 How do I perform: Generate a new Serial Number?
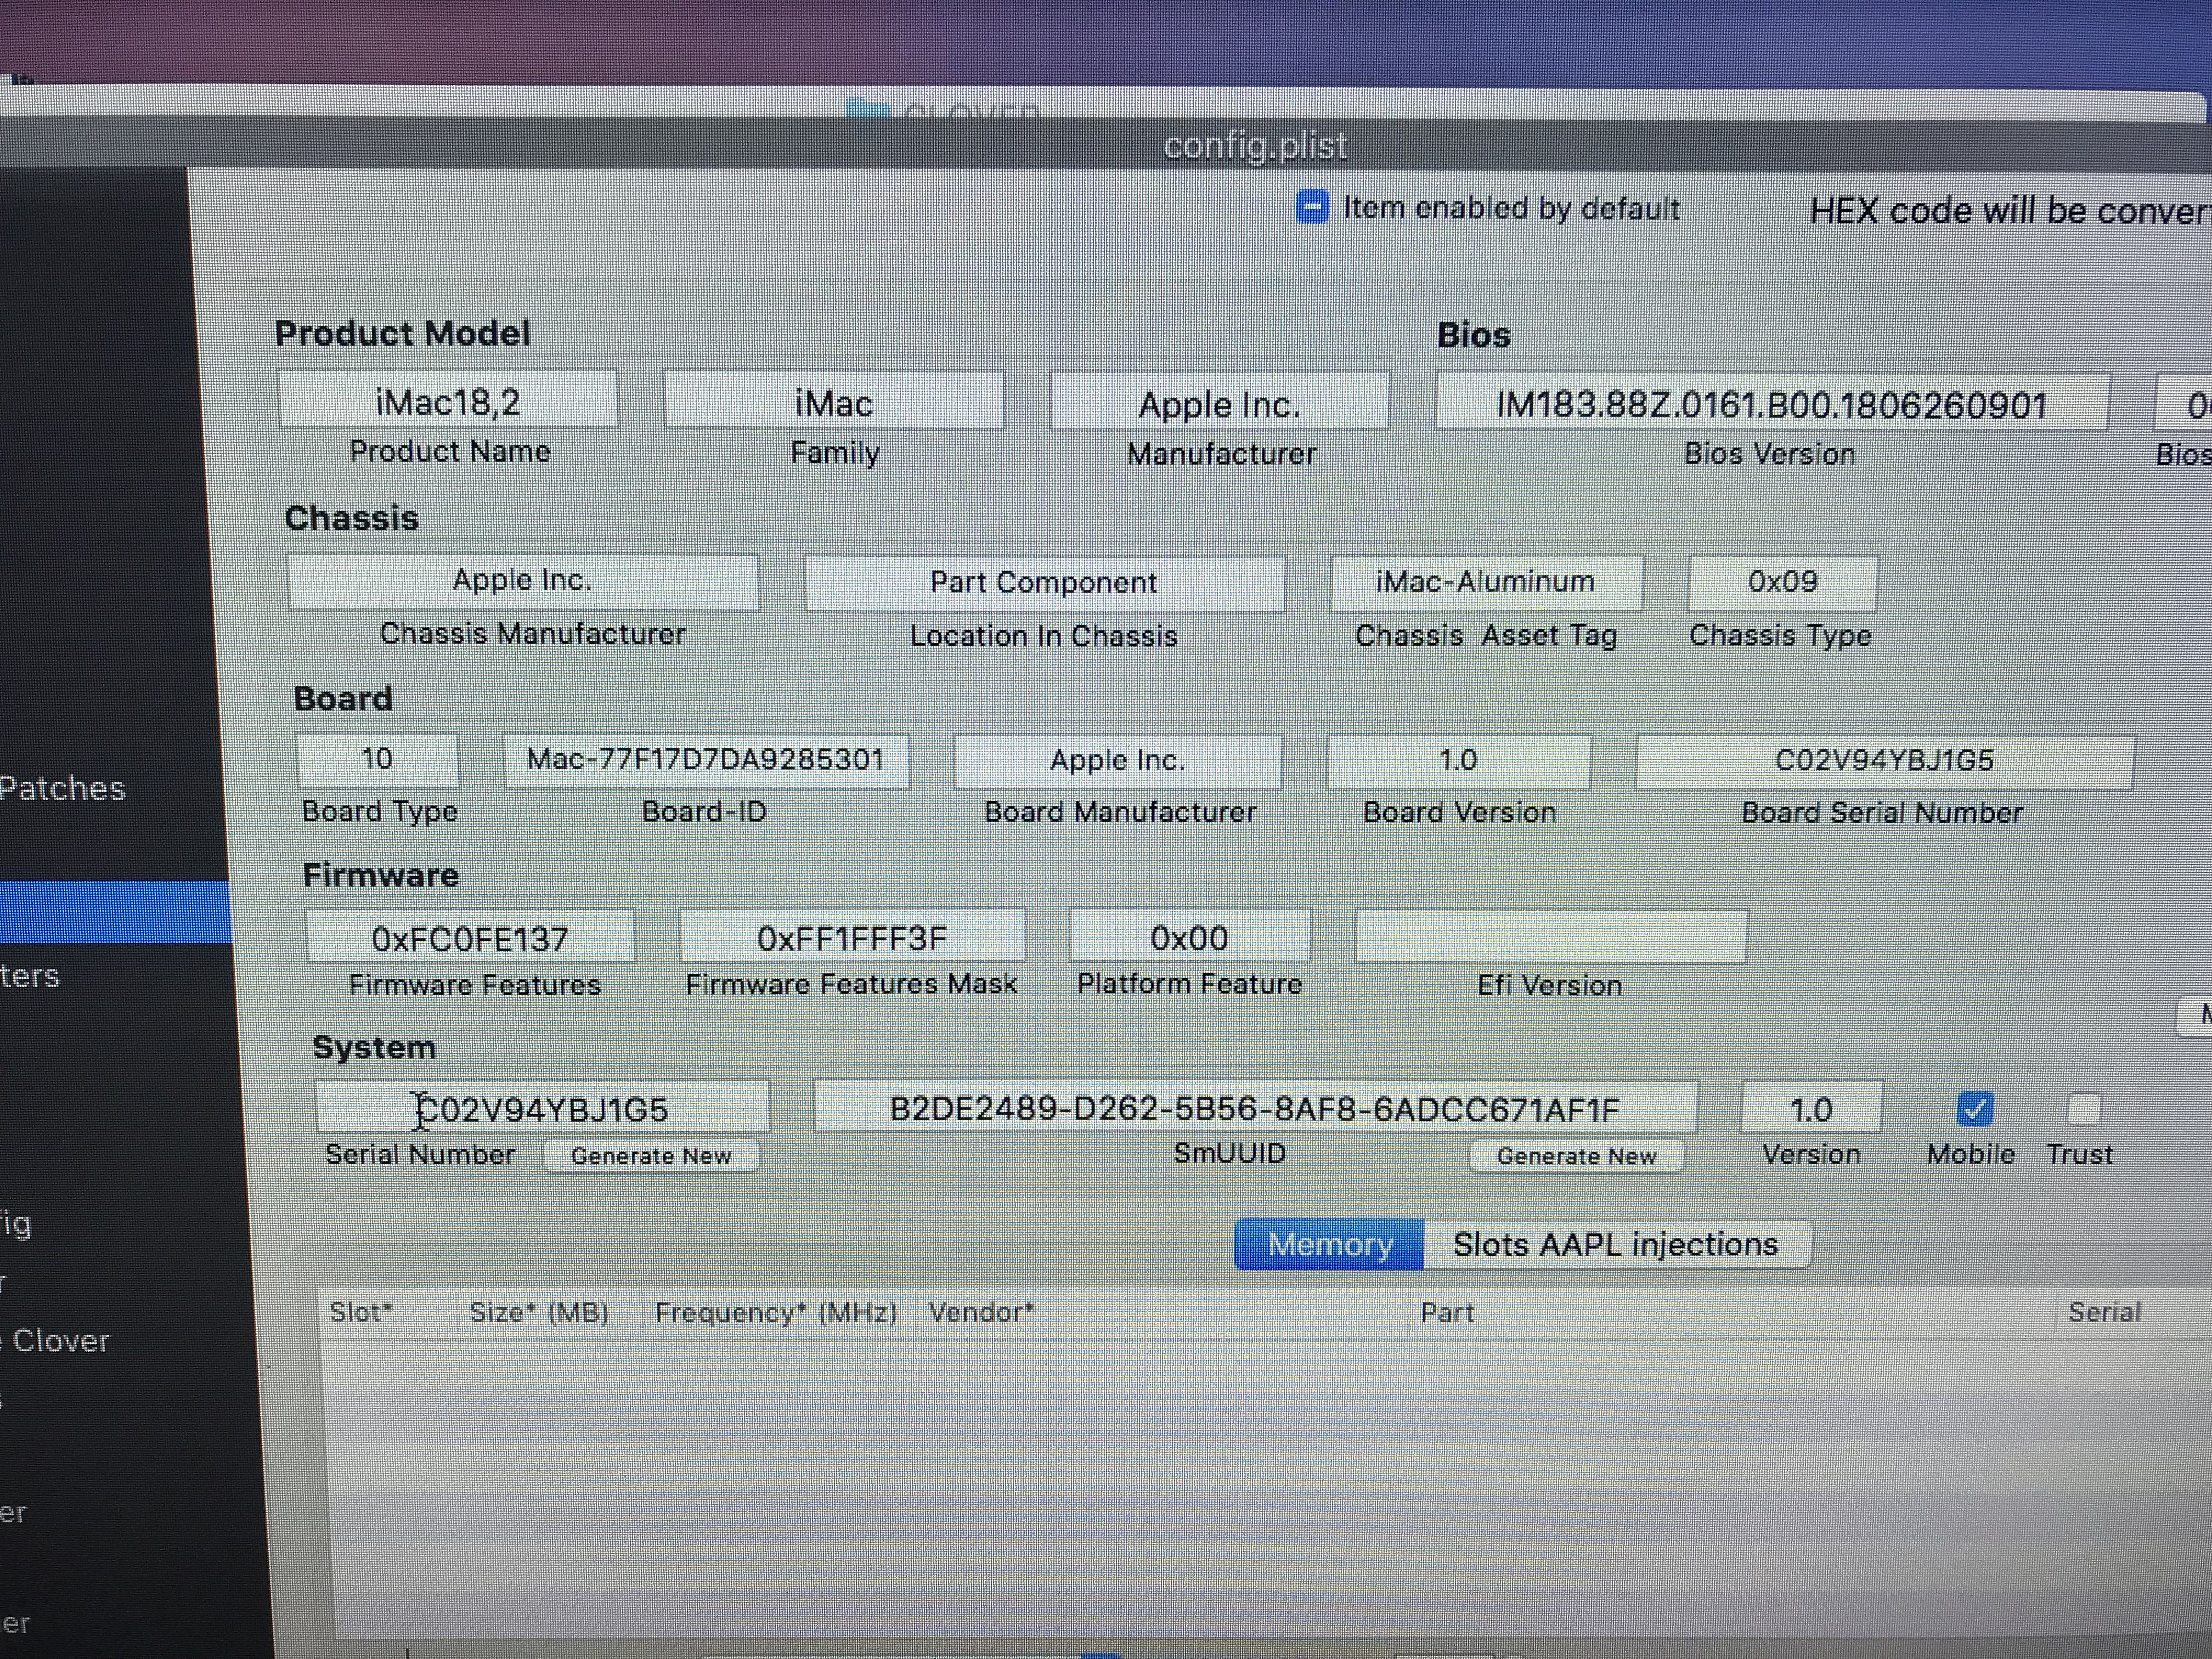(x=650, y=1156)
